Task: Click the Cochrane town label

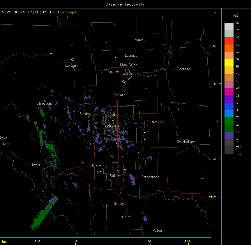Action: [x=94, y=165]
